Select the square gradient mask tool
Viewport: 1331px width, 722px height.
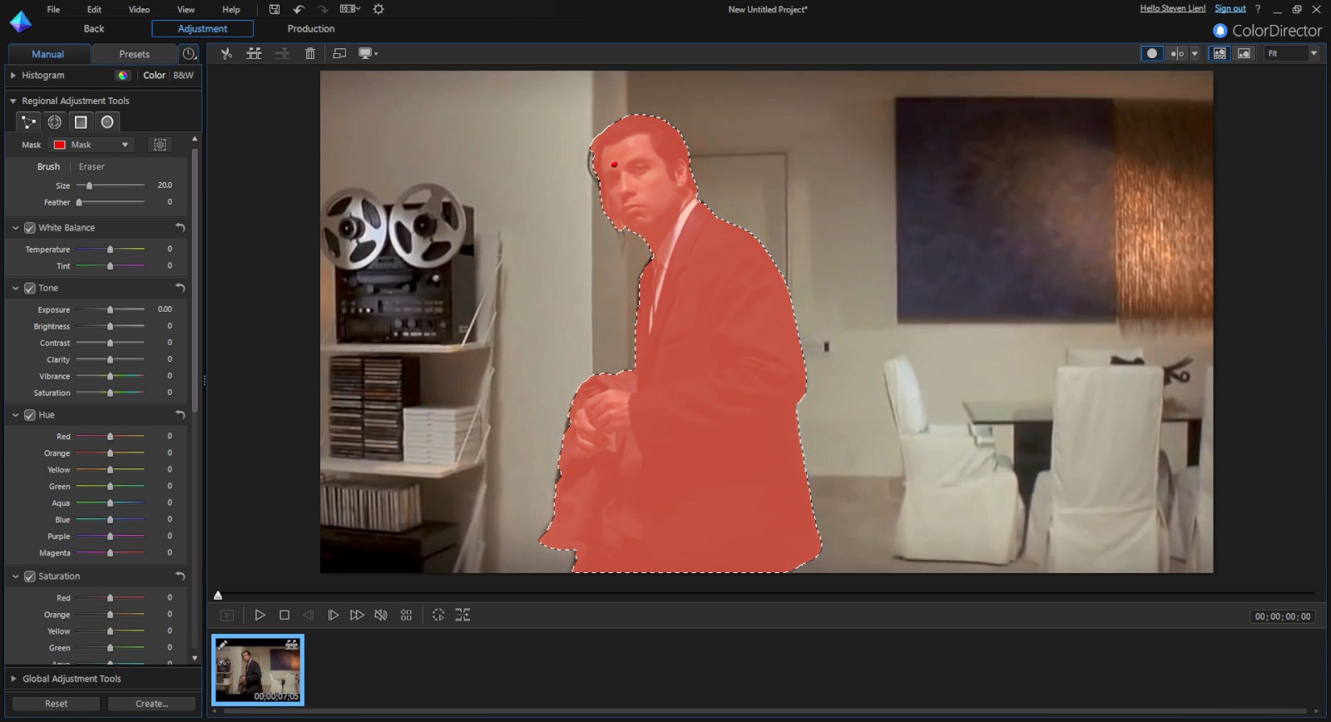click(81, 122)
